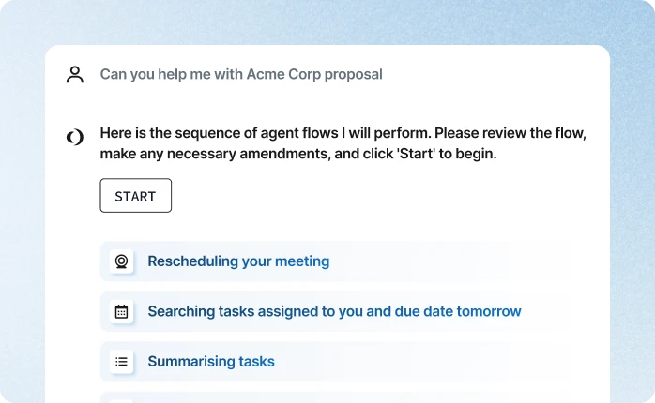The width and height of the screenshot is (655, 403).
Task: Click the word 'meeting' in the reschedule step
Action: tap(302, 261)
